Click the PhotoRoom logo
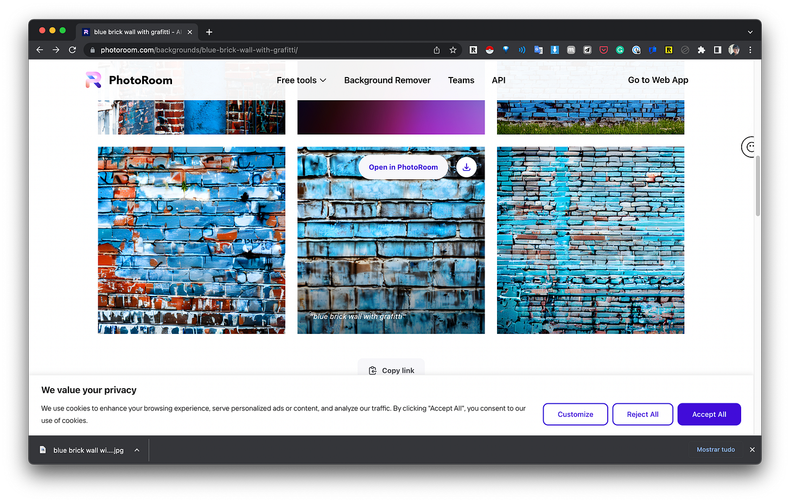The image size is (790, 502). [129, 80]
